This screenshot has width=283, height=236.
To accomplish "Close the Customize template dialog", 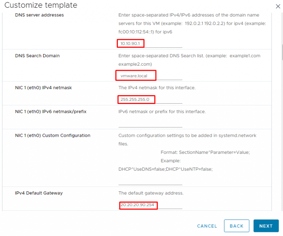I will coord(278,6).
